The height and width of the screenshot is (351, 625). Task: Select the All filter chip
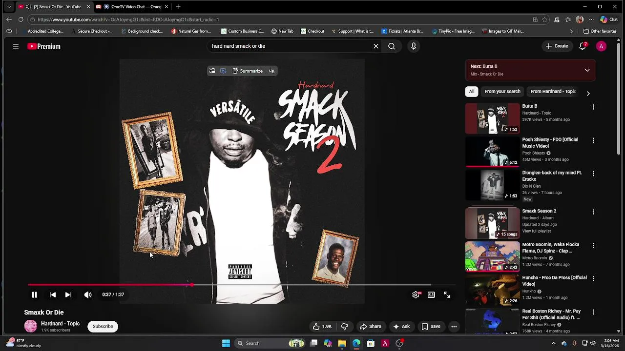472,92
